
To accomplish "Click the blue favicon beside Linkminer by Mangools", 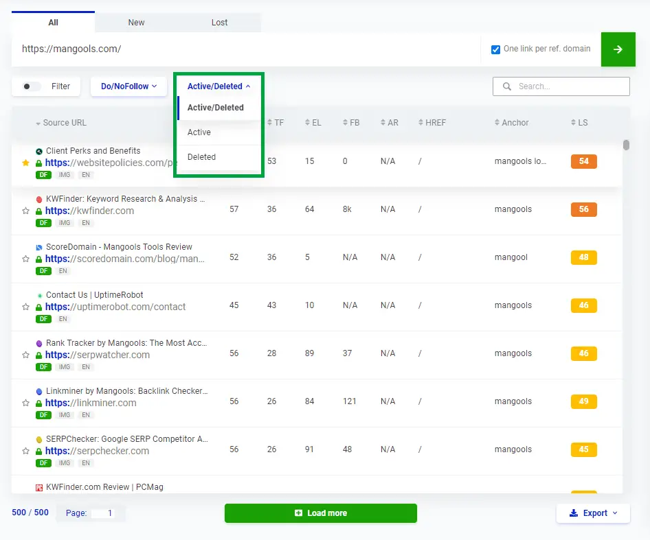I will click(x=39, y=392).
